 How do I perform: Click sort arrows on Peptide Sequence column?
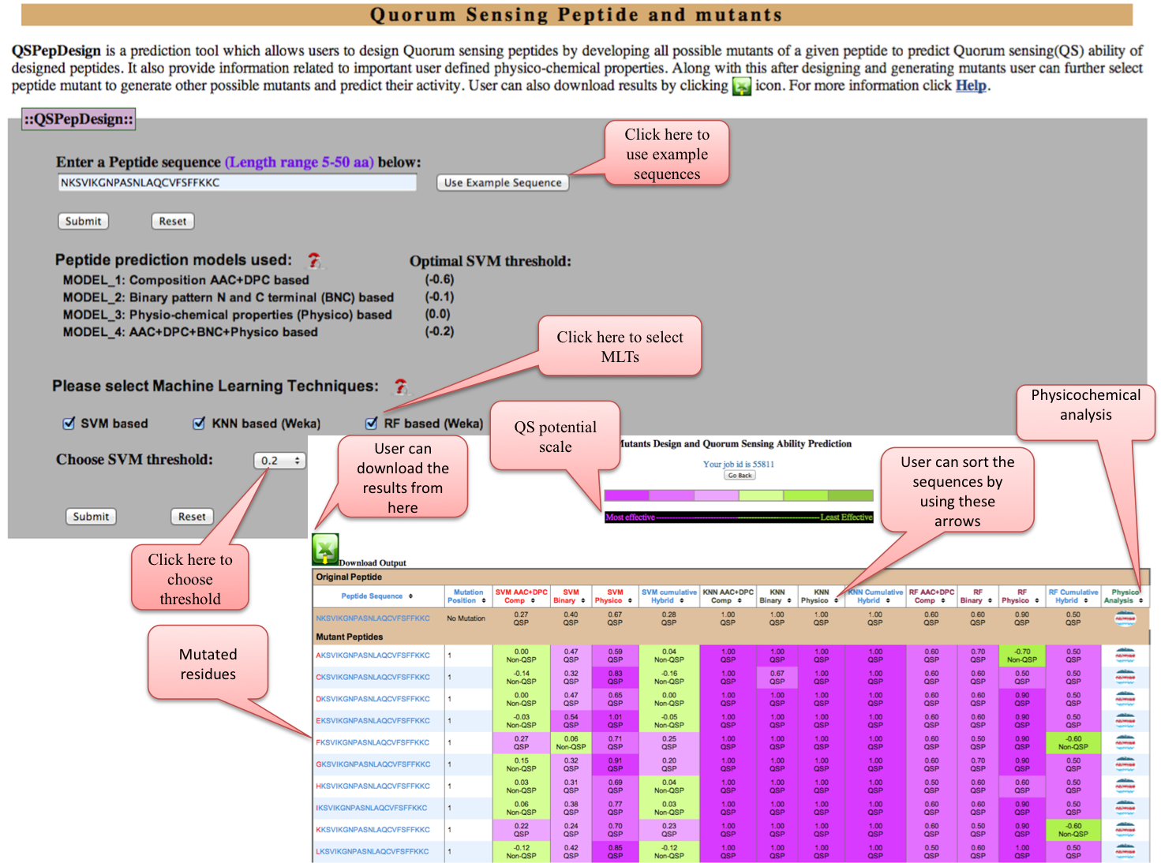(410, 596)
